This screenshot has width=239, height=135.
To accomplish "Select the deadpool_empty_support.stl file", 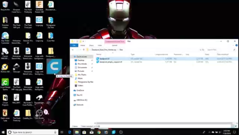I will tap(167, 62).
